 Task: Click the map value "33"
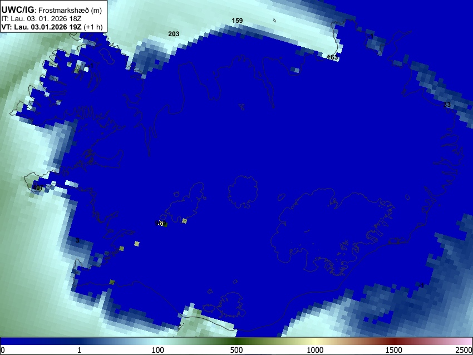[447, 105]
